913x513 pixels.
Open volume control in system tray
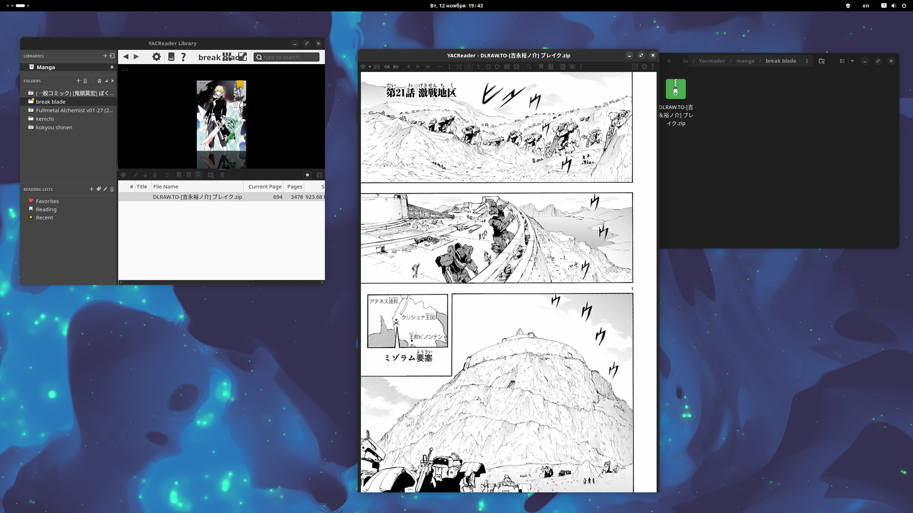[x=894, y=6]
